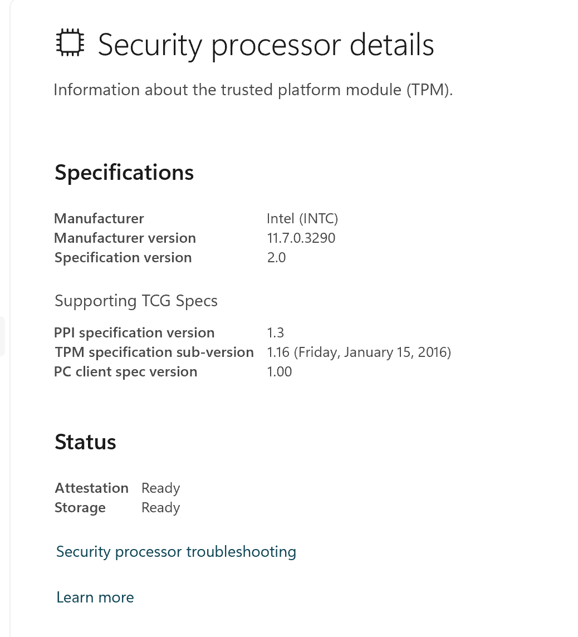
Task: Select the 11.7.0.3290 version number
Action: [x=301, y=238]
